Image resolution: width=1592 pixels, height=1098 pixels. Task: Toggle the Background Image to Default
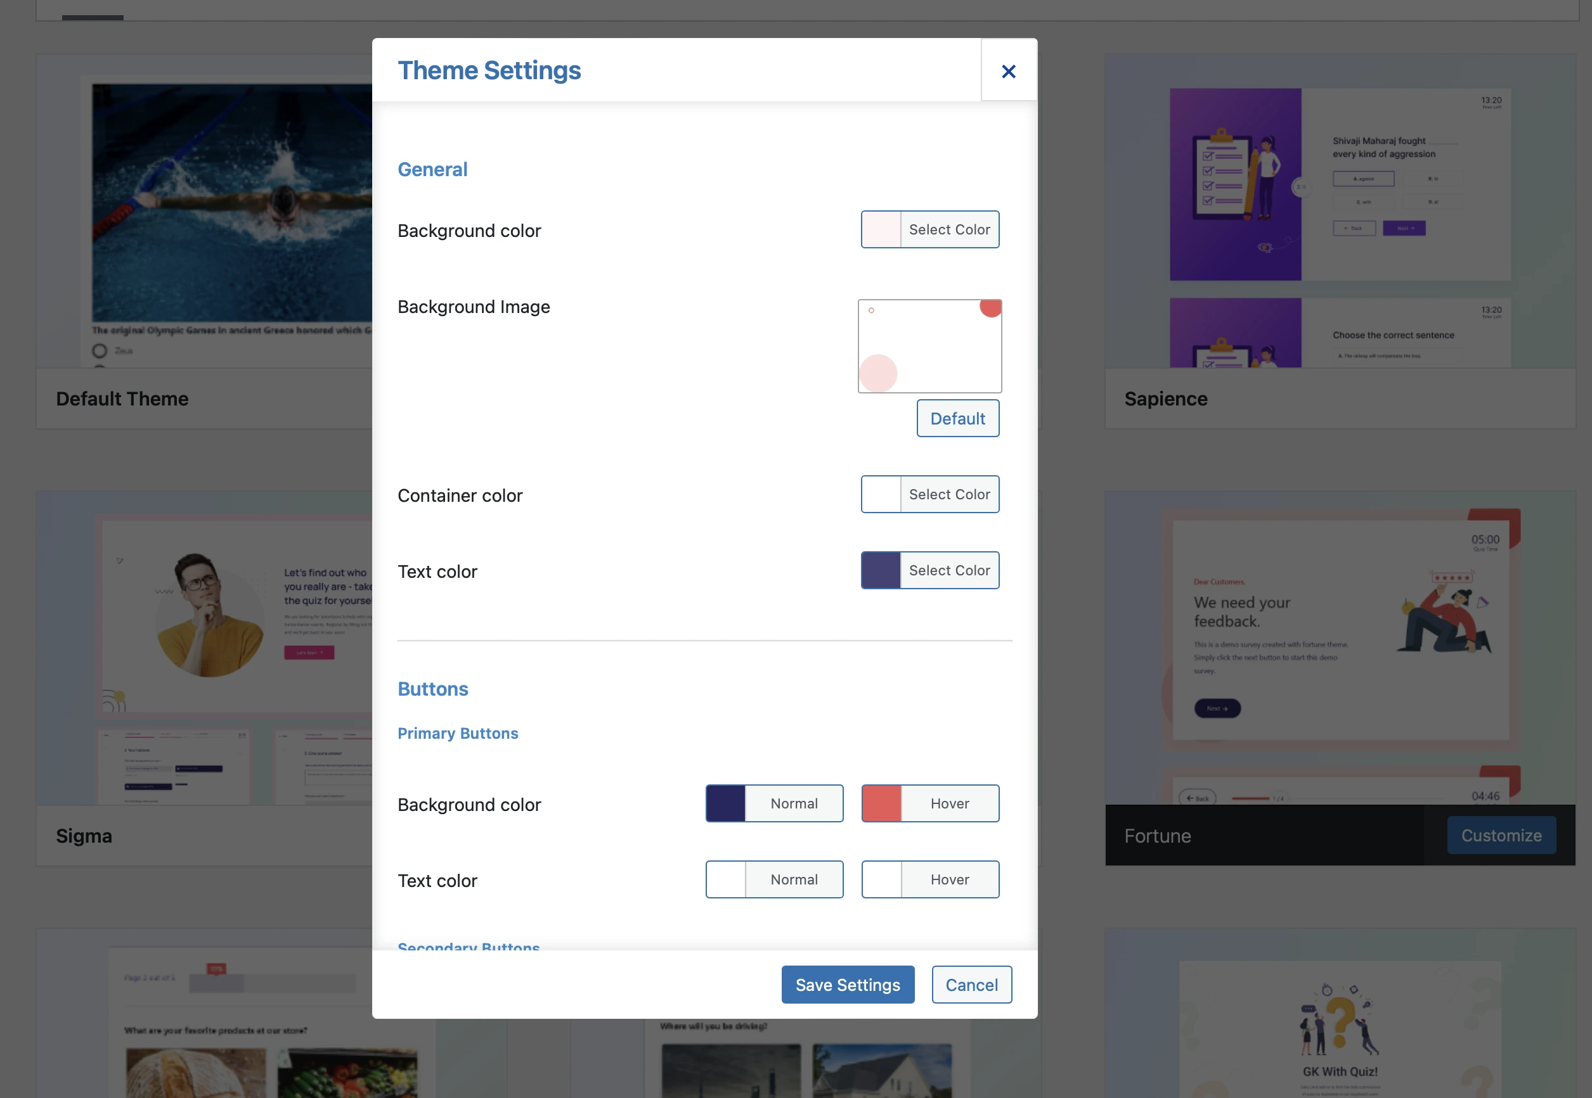pos(958,417)
